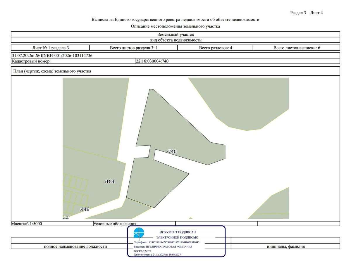Click the cadastral number value 22:16:030004:740
This screenshot has width=351, height=271.
click(x=152, y=61)
